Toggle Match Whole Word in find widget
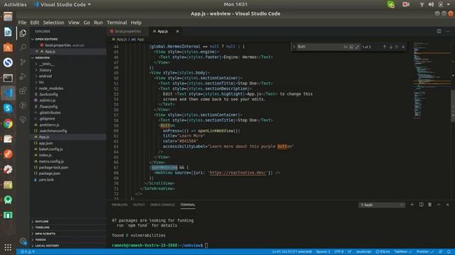Image resolution: width=455 pixels, height=255 pixels. [351, 47]
